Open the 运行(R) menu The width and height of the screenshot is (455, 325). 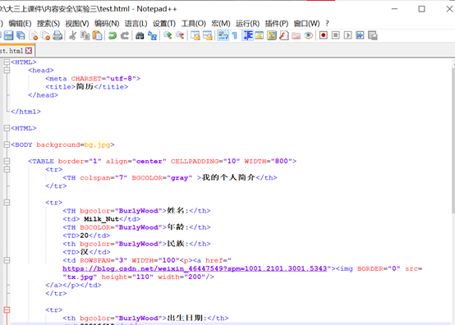click(x=247, y=24)
